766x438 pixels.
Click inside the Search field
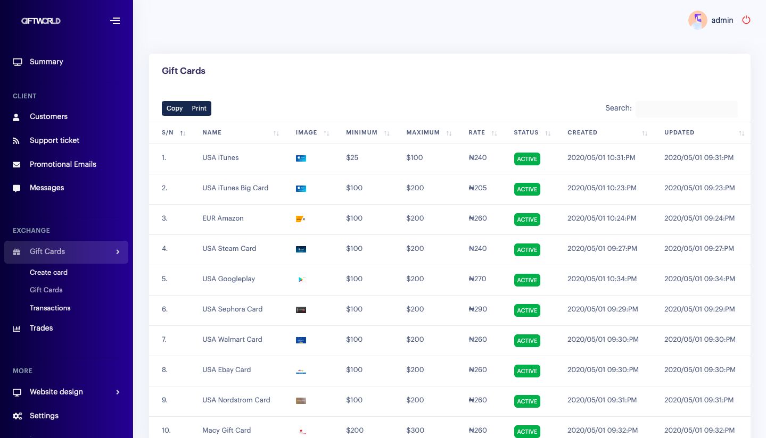[x=686, y=109]
